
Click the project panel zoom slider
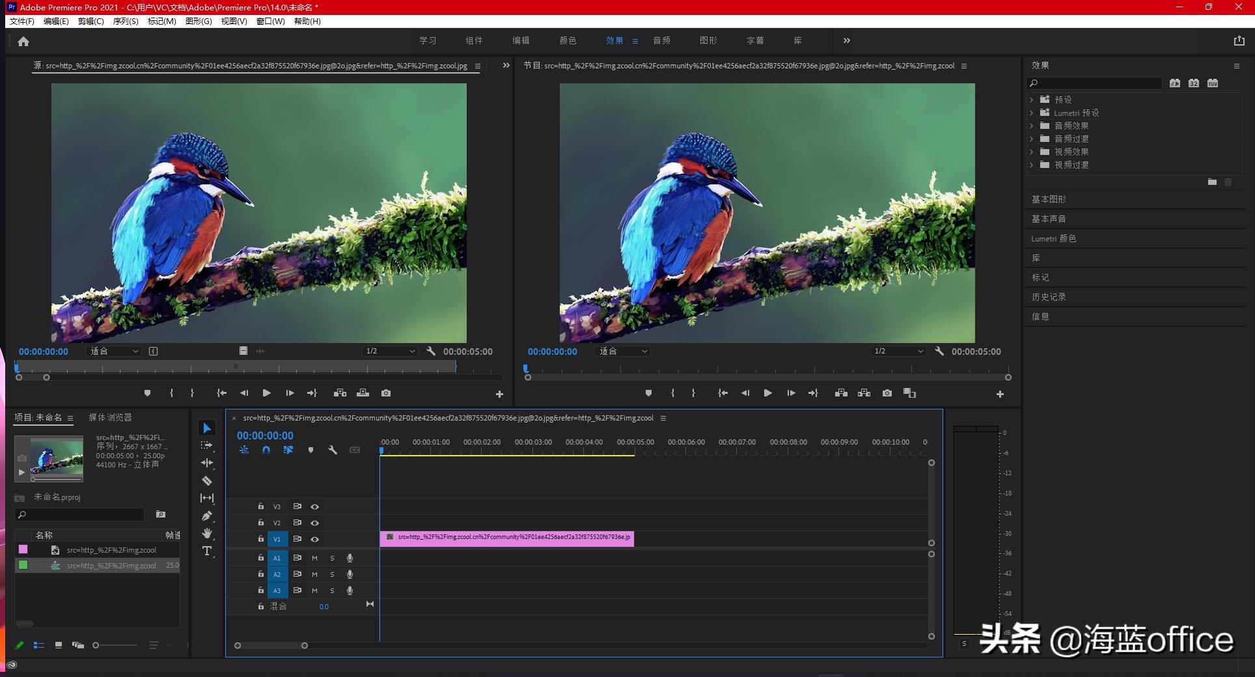pos(96,645)
